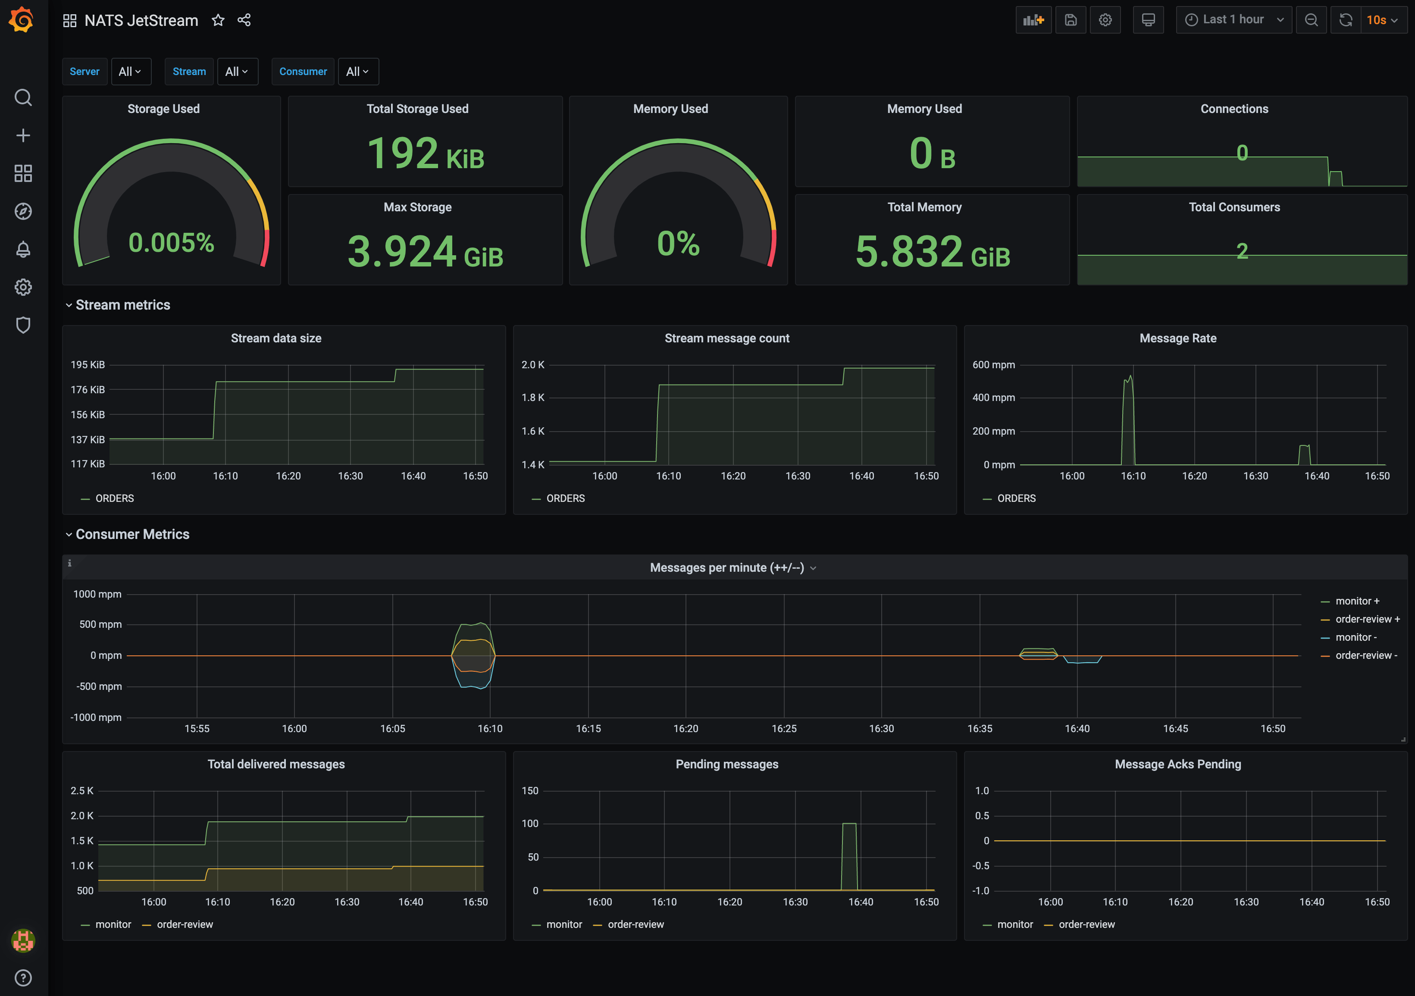Open the sidebar search icon
The image size is (1415, 996).
click(23, 97)
